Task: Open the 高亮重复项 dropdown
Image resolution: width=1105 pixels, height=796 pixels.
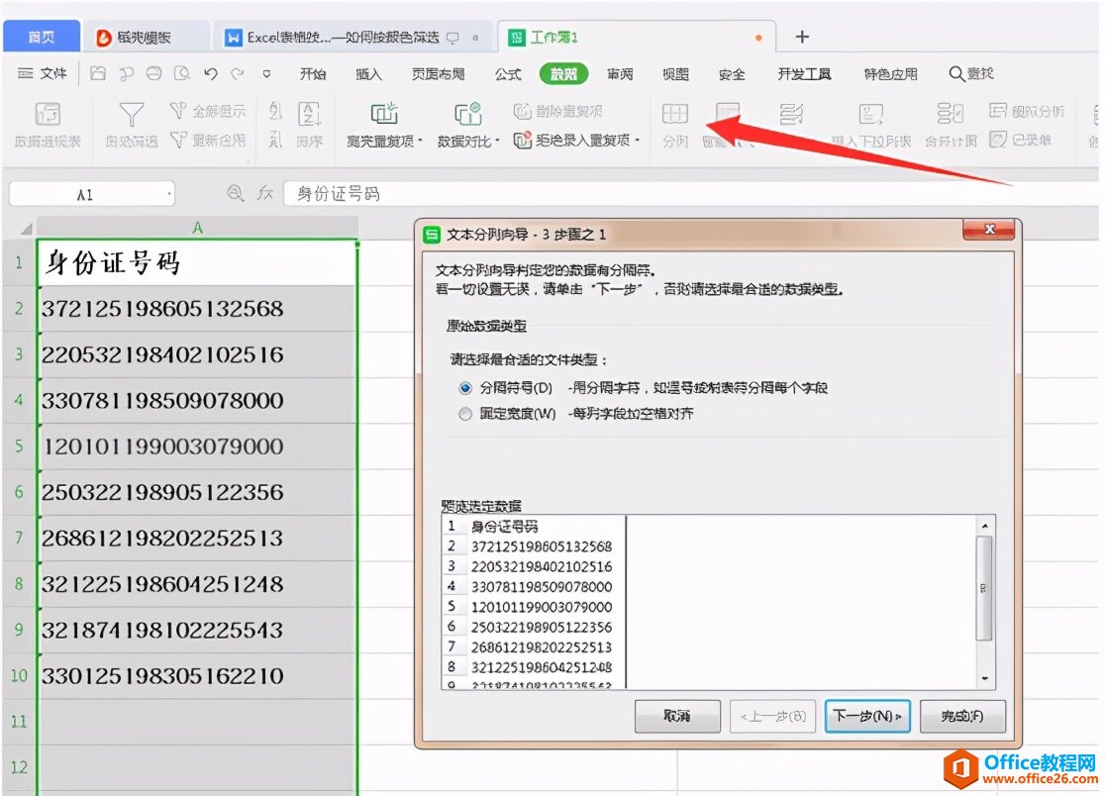Action: tap(384, 141)
